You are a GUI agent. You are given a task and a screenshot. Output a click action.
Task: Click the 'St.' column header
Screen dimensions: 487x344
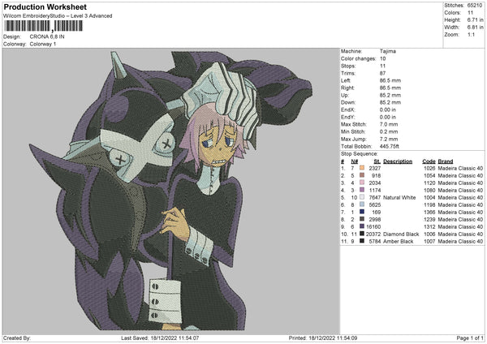coord(377,161)
